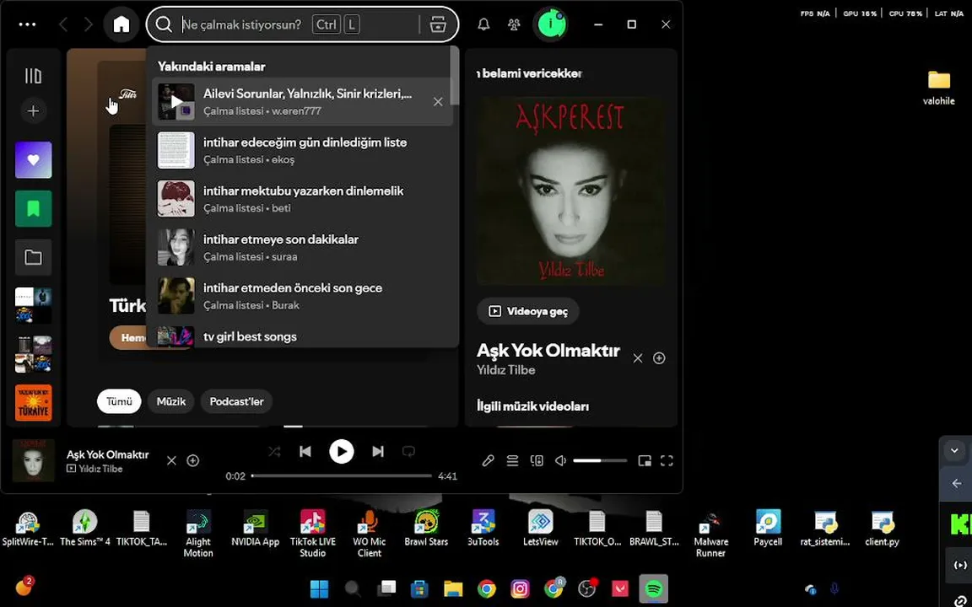Screen dimensions: 972x607
Task: Click the plus create button in sidebar
Action: [34, 111]
